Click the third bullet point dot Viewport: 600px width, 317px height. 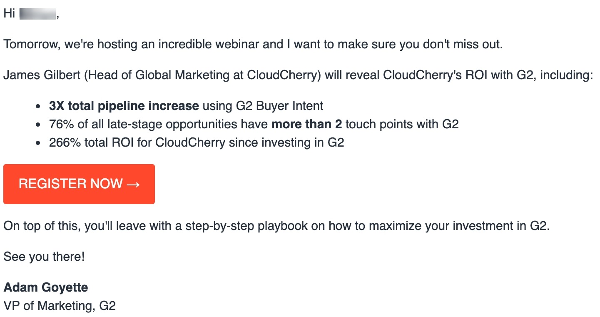(38, 143)
